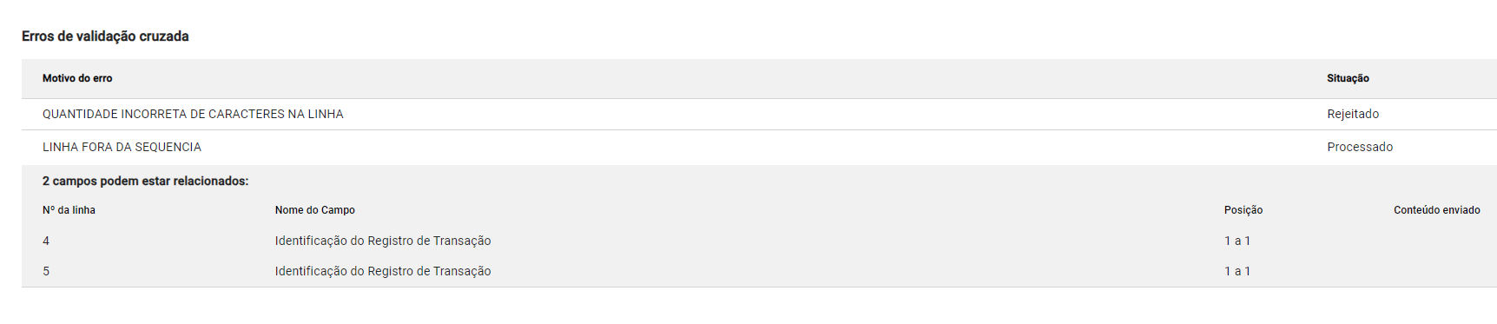The image size is (1497, 324).
Task: Click the Posição column header
Action: [1243, 210]
